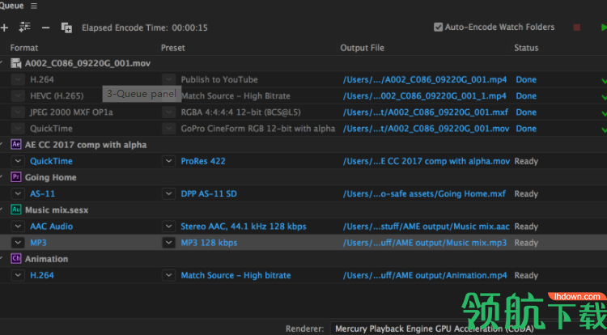Click Match Source - High bitrate preset for Animation
The width and height of the screenshot is (607, 335).
[x=236, y=275]
